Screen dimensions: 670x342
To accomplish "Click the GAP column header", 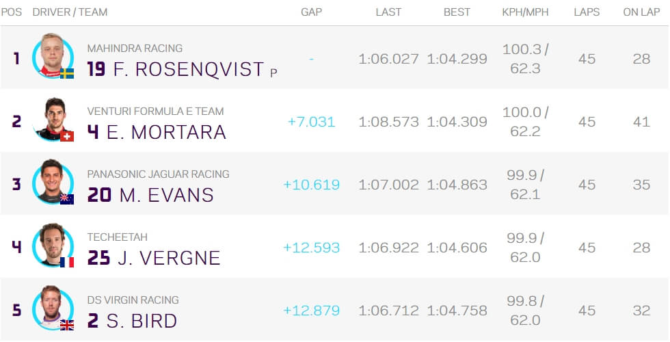I will tap(311, 12).
